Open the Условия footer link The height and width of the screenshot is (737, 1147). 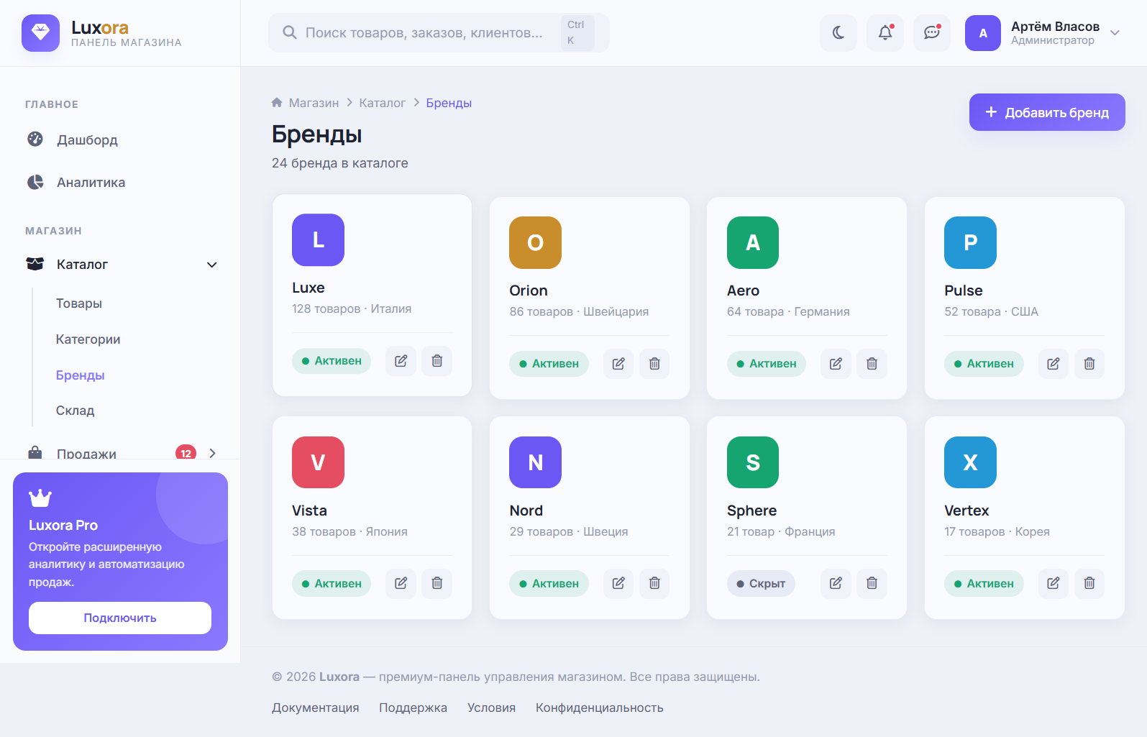pos(492,708)
